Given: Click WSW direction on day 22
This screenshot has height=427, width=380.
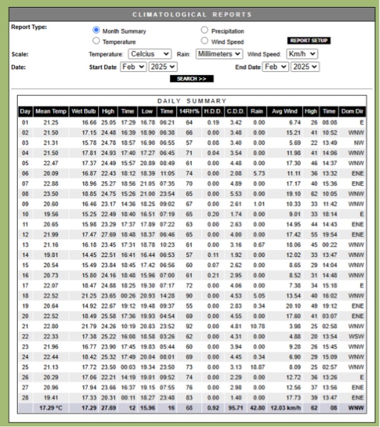Looking at the screenshot, I should coord(356,337).
